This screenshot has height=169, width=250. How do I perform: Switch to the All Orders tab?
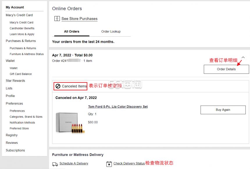tap(72, 32)
